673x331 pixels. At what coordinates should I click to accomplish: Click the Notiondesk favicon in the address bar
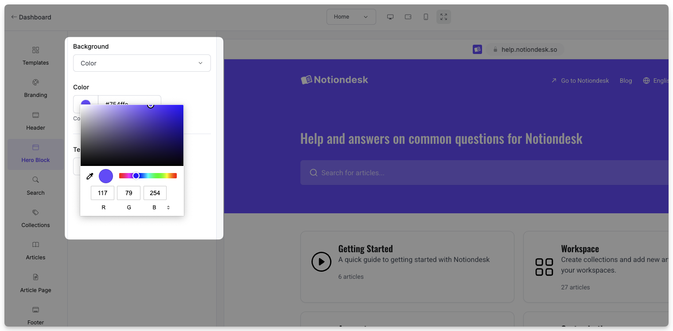click(477, 50)
